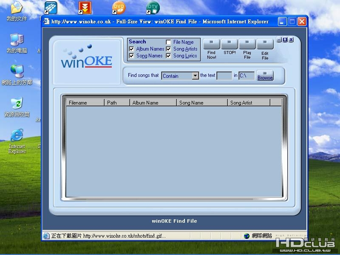340x255 pixels.
Task: Open the green DTV desktop shortcut
Action: pyautogui.click(x=153, y=8)
